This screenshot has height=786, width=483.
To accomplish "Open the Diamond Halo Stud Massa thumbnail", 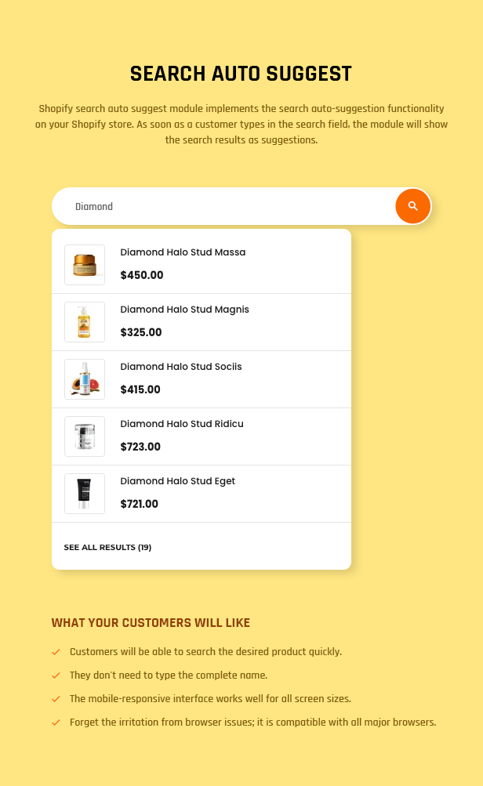I will [85, 265].
